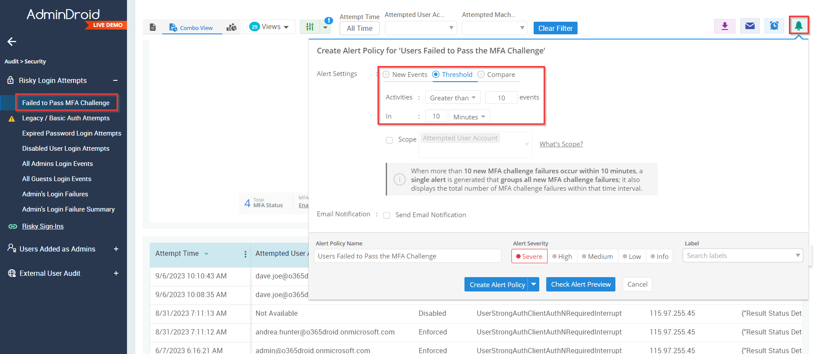Click the back arrow in sidebar

click(x=12, y=42)
